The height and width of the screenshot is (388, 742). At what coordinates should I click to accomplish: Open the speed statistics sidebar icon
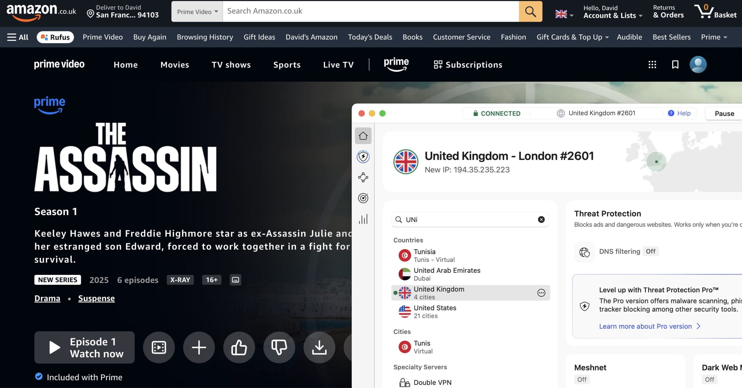point(363,220)
